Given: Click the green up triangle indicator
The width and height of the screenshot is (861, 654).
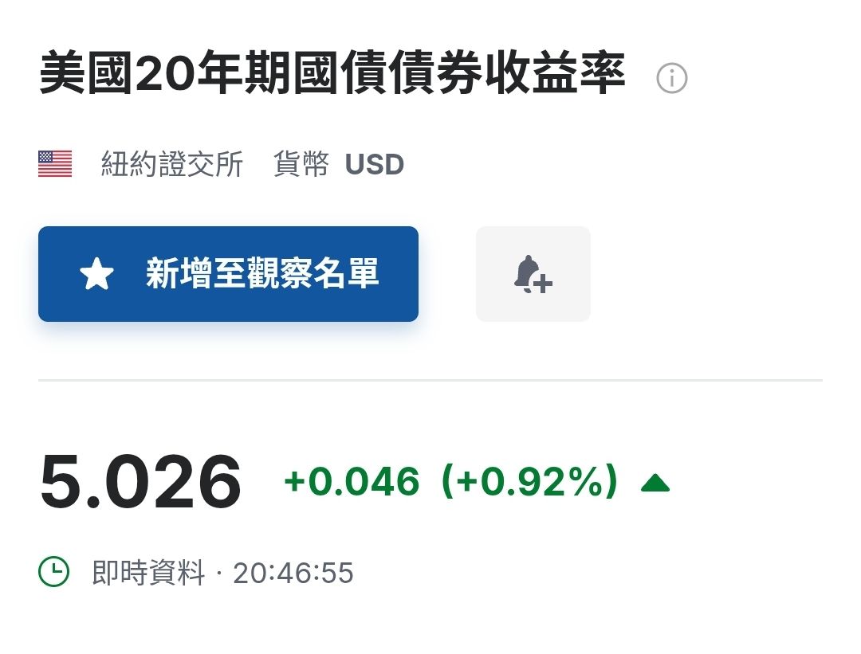Looking at the screenshot, I should pos(655,483).
